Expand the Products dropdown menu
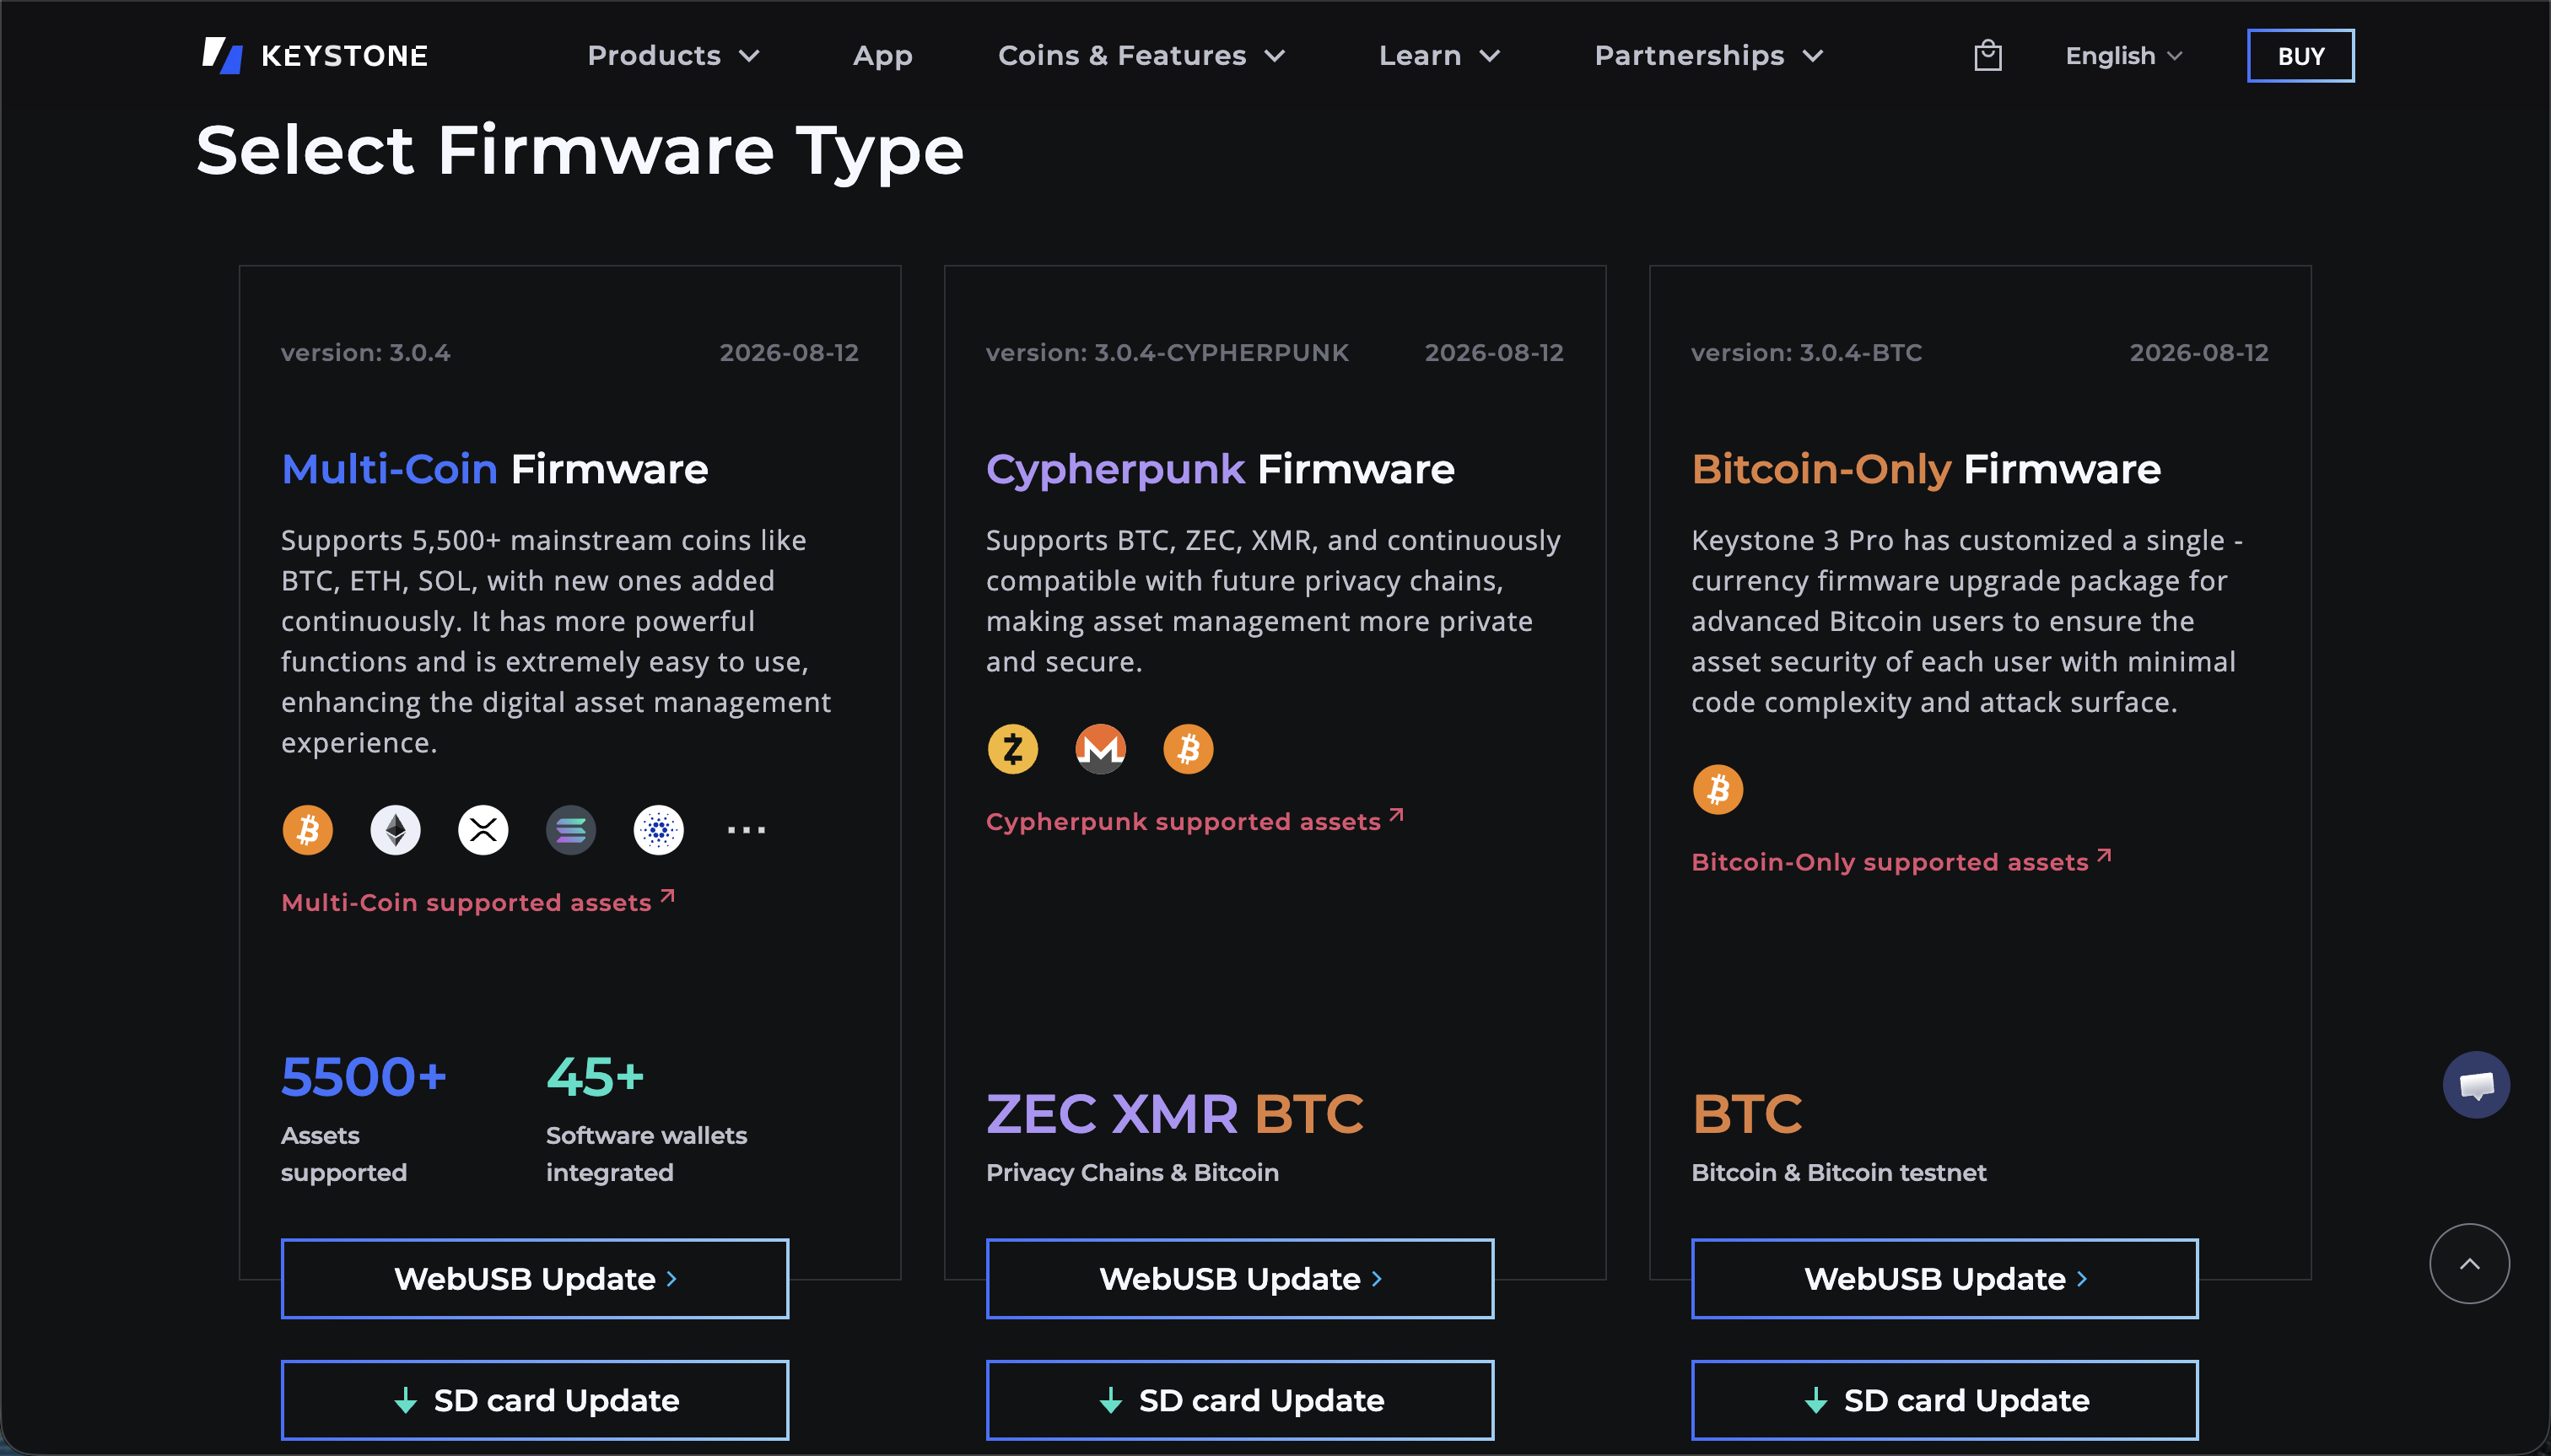Screen dimensions: 2551x1456 673,55
